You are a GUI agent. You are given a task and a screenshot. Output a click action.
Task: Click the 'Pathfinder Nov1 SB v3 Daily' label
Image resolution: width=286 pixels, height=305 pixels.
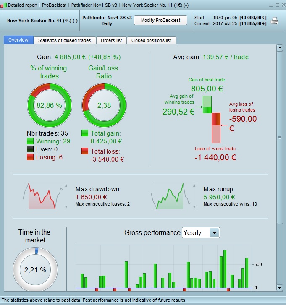107,21
